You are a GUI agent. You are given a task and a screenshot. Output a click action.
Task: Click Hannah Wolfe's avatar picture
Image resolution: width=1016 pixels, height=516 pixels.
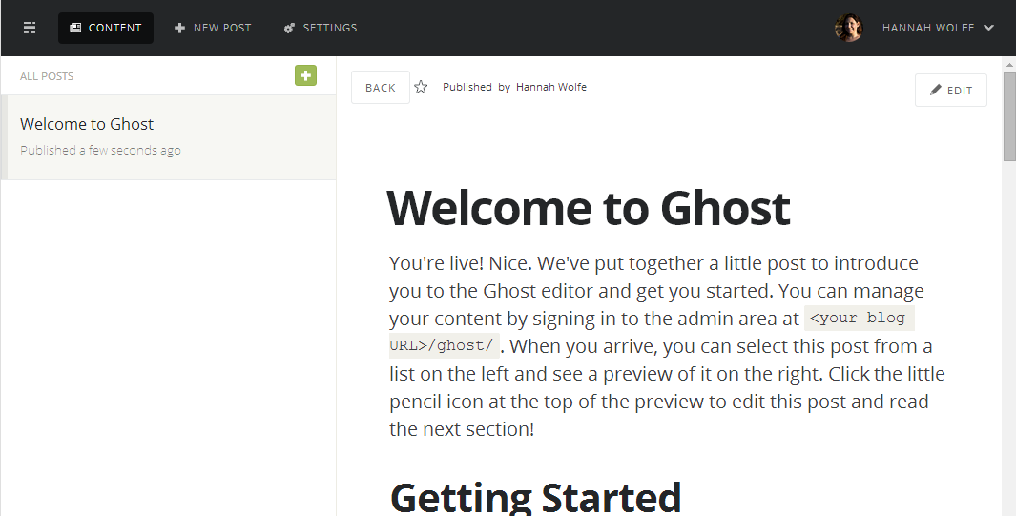(849, 28)
